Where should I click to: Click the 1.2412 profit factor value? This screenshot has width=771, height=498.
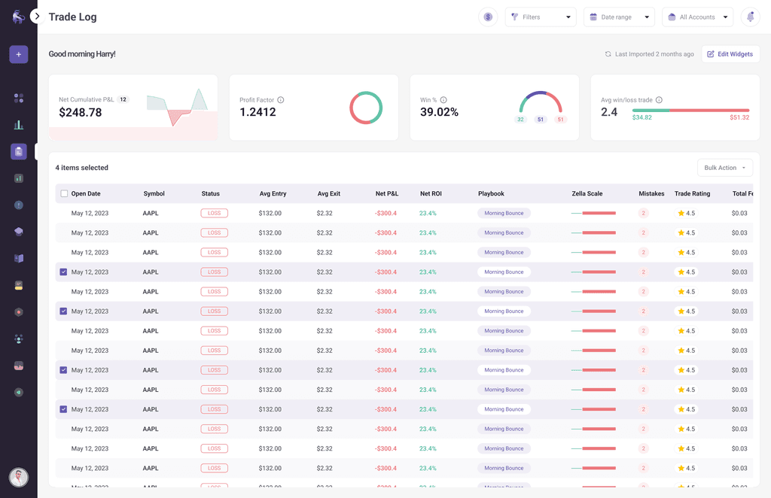pos(258,112)
